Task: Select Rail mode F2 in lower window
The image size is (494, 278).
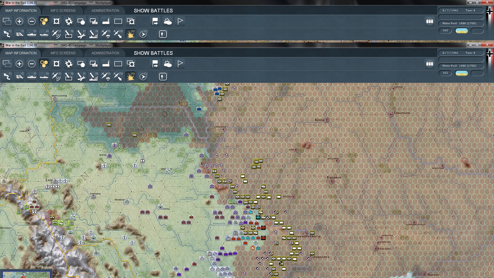Action: pyautogui.click(x=20, y=77)
